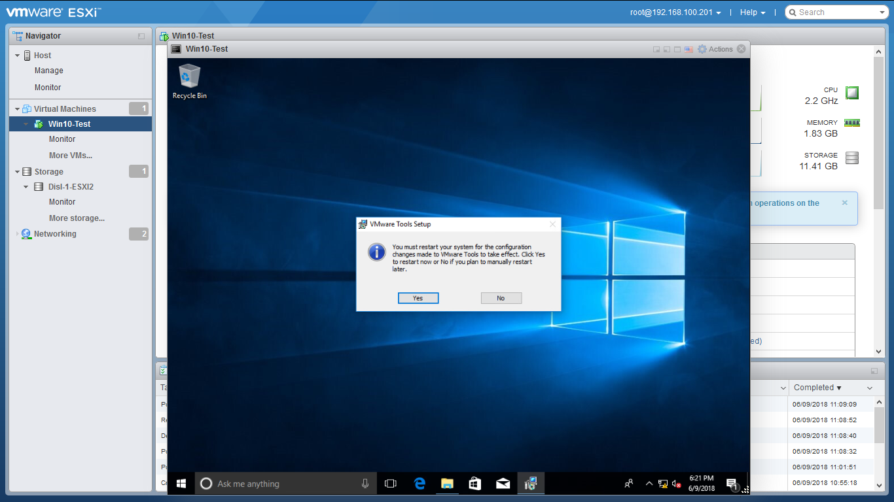Click the Windows Start button
894x502 pixels.
[x=181, y=484]
